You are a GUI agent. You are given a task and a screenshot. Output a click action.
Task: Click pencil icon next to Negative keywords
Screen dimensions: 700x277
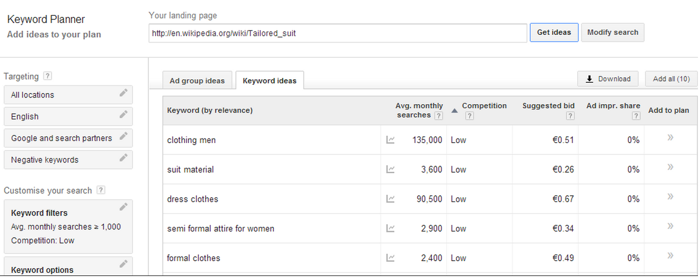click(123, 157)
